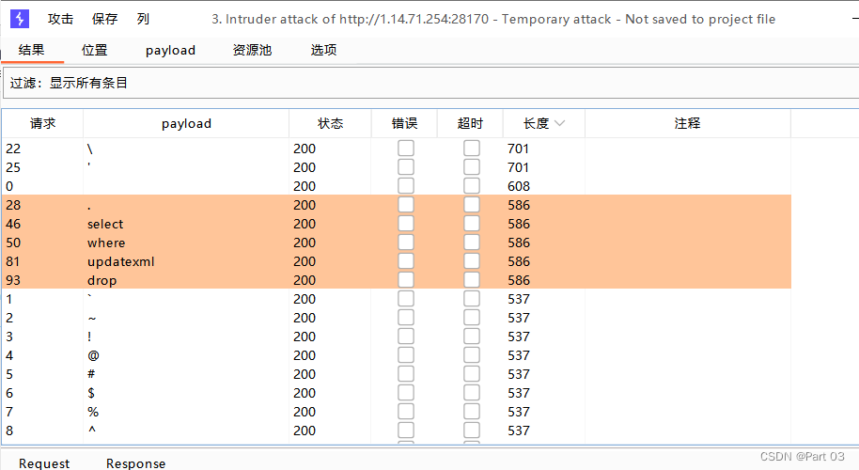This screenshot has height=470, width=859.
Task: Toggle the 超时 checkbox for request 0
Action: tap(472, 186)
